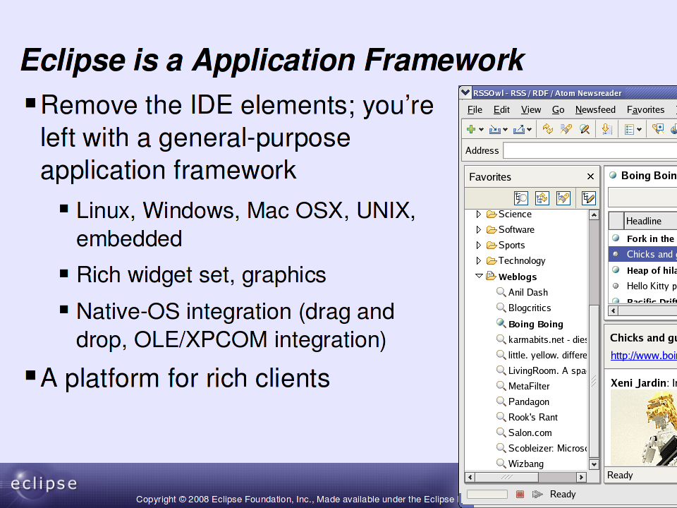Open the New icon's dropdown arrow
Image resolution: width=677 pixels, height=508 pixels.
(481, 130)
